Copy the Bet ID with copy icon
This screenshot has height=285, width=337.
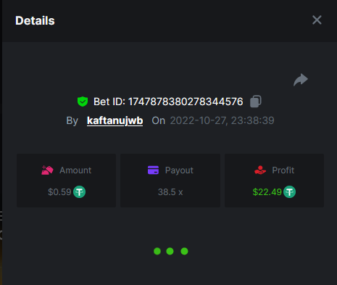pos(256,102)
